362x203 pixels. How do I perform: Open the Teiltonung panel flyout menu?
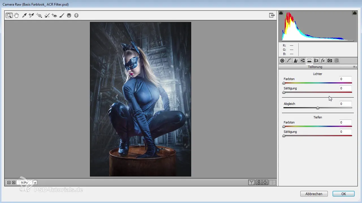[355, 67]
